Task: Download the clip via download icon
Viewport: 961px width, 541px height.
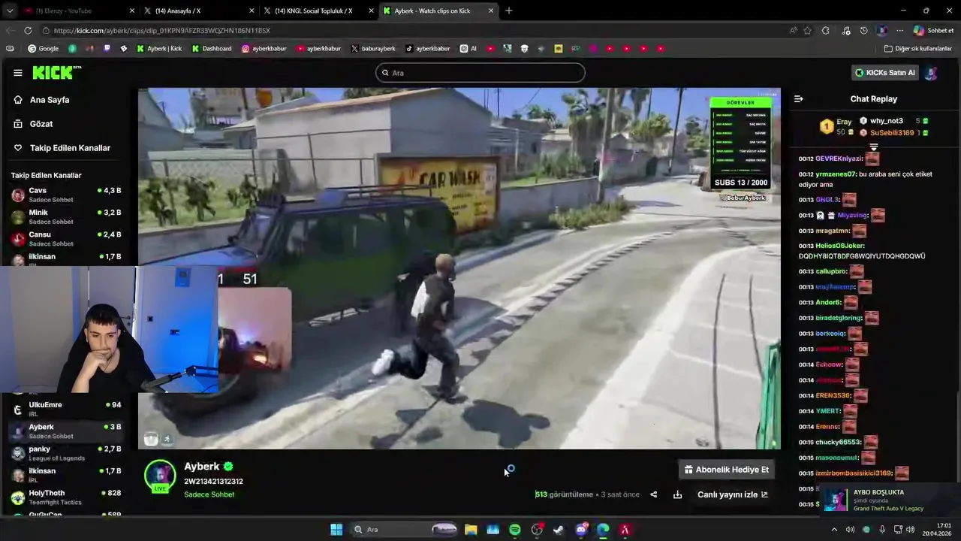Action: coord(677,494)
